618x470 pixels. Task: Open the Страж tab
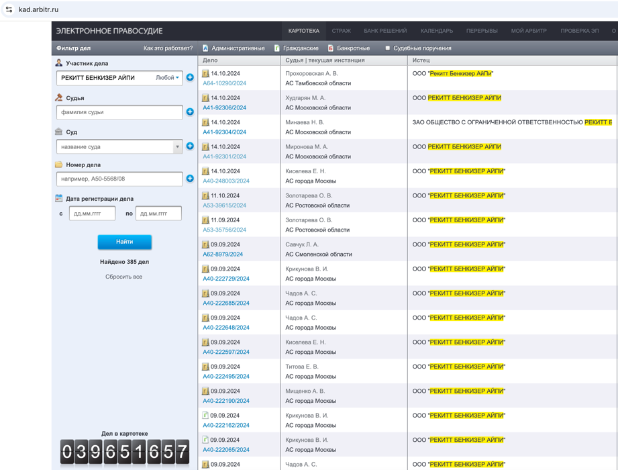(x=342, y=31)
